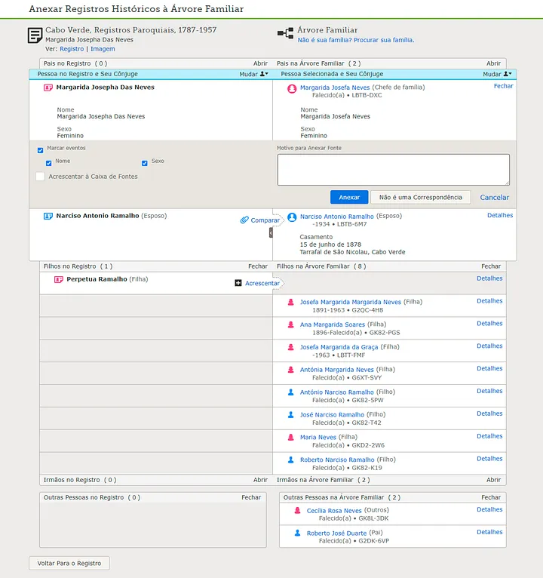Click the paperclip Comparar icon for Narciso
This screenshot has width=543, height=578.
coord(244,220)
